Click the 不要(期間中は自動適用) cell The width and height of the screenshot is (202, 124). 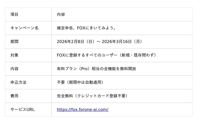pos(80,82)
